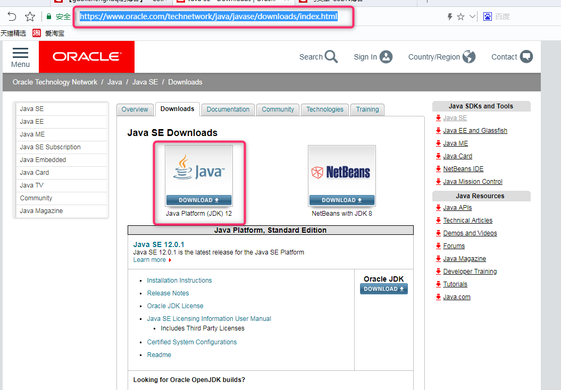Open Java ME in left sidebar

[62, 134]
